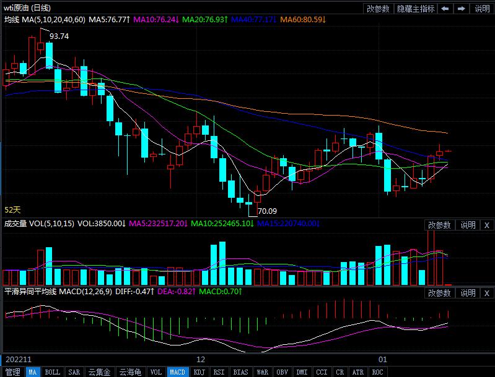
Task: Open 说明 for the main chart
Action: click(482, 8)
